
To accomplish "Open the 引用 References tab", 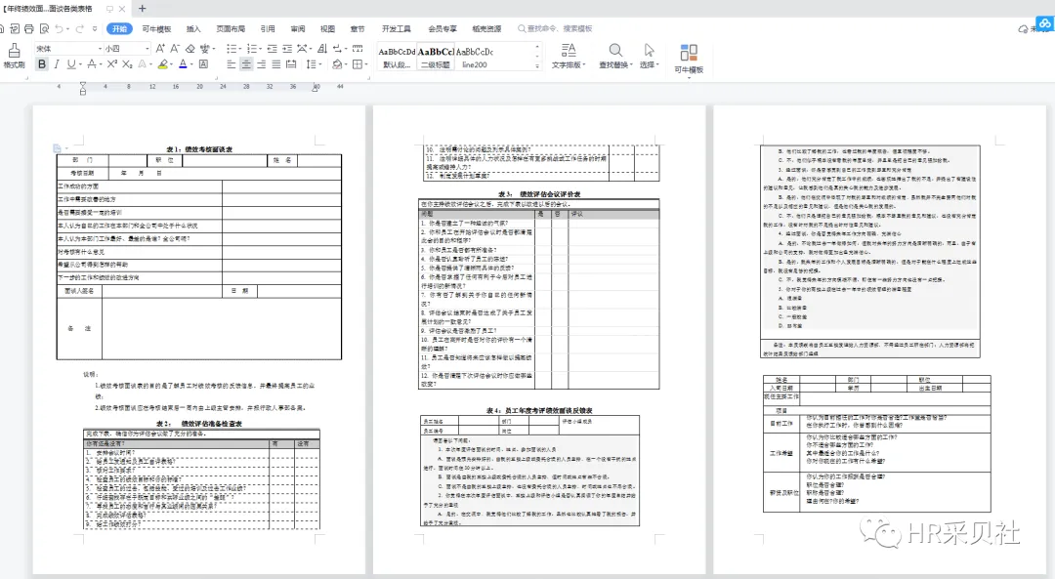I will click(268, 29).
